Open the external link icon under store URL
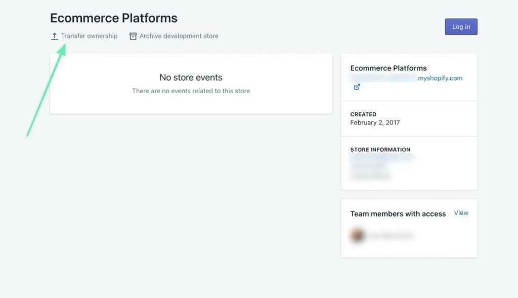 point(357,87)
